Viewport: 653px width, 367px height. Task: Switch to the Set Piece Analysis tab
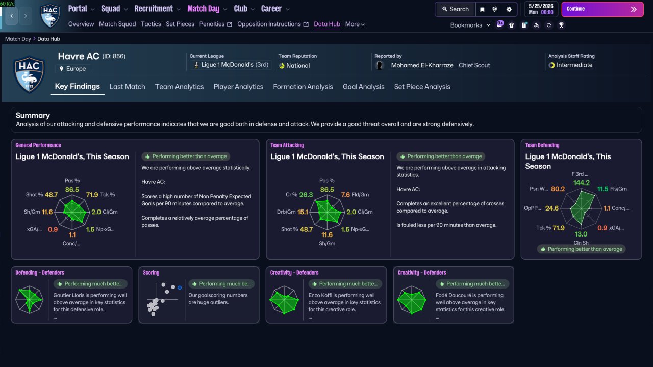click(x=422, y=87)
